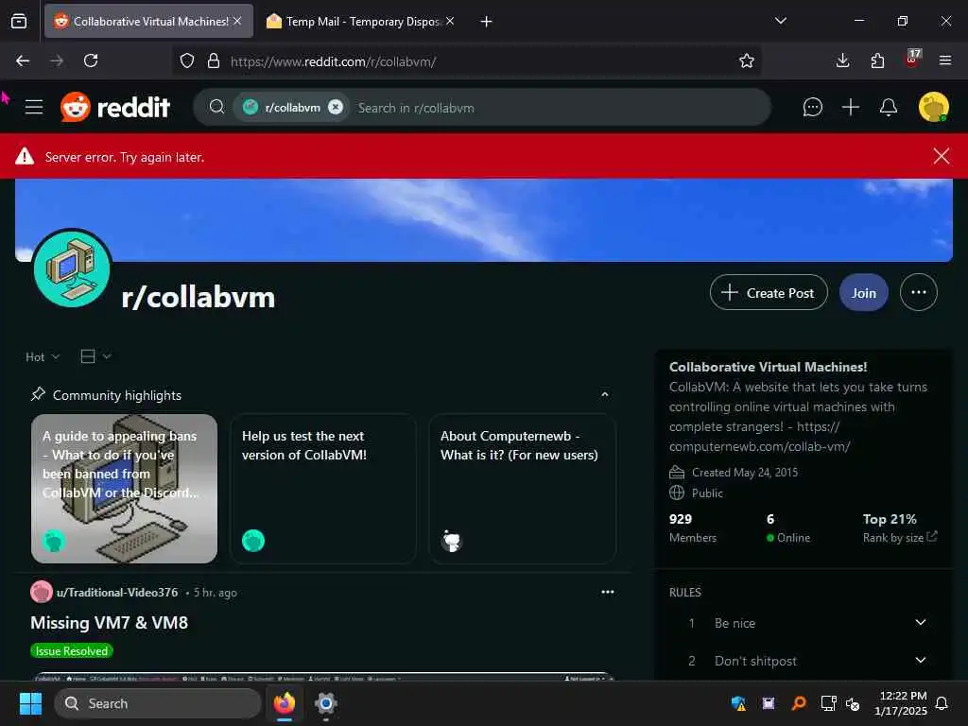Screen dimensions: 968x726
Task: Open Firefox application menu
Action: point(944,60)
